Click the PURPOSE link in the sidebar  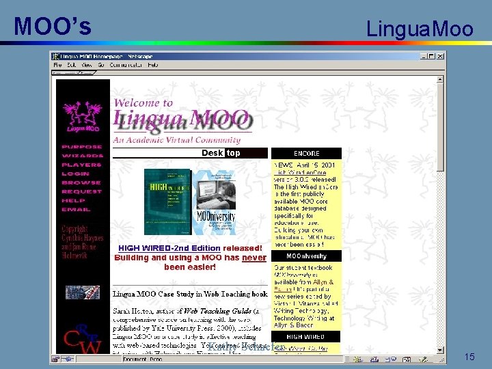pos(82,147)
